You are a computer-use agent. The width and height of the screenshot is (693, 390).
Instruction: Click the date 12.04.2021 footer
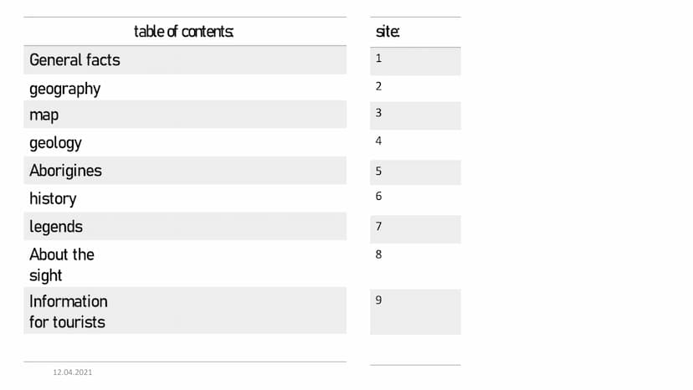tap(73, 372)
